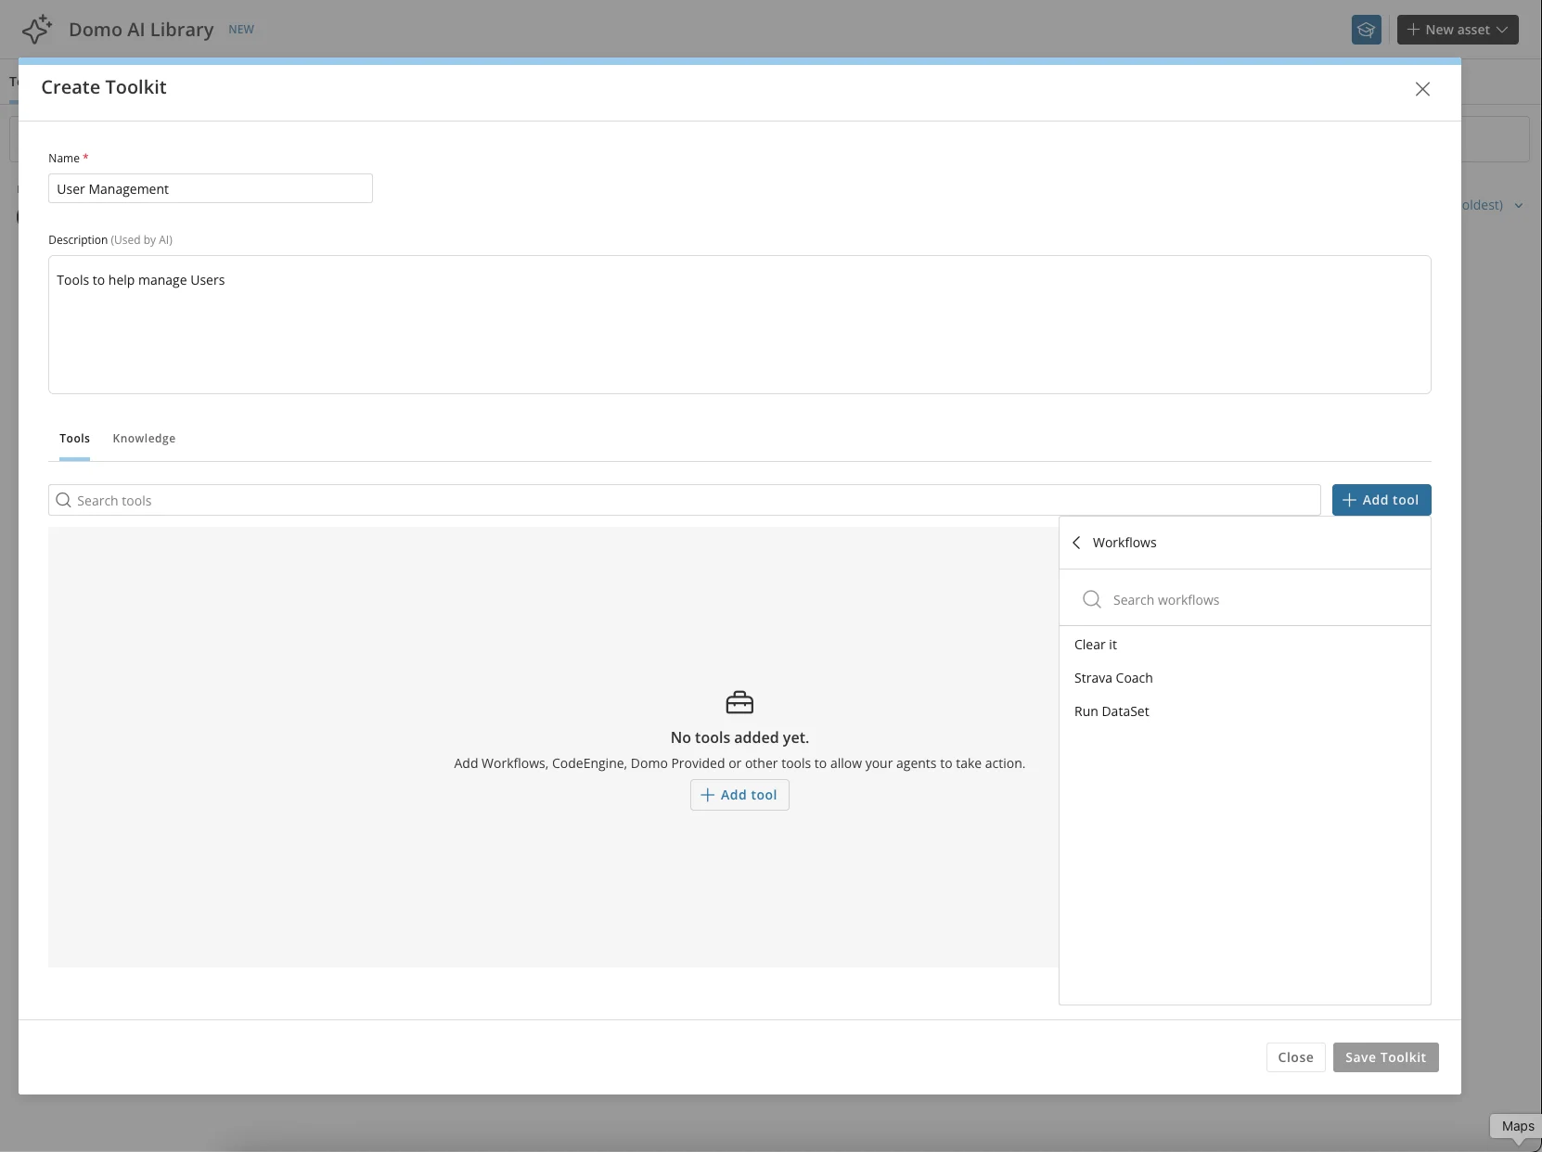Go back using the Workflows chevron
The image size is (1542, 1152).
click(1076, 543)
